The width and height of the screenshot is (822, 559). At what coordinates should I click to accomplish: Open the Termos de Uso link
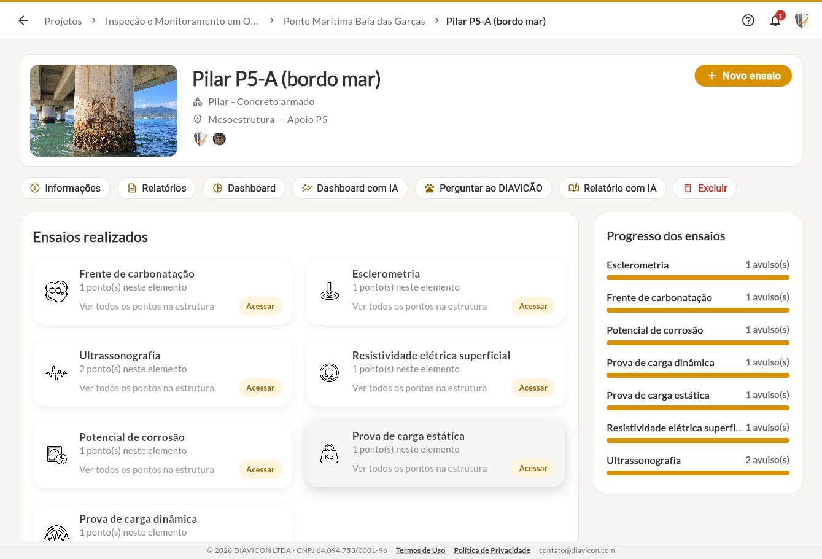[x=421, y=550]
